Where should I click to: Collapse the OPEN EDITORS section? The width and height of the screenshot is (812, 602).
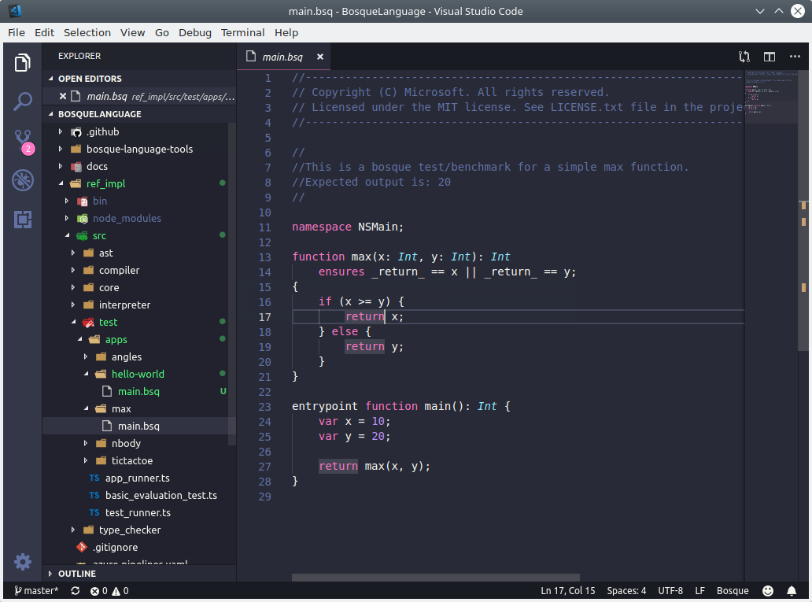point(89,78)
